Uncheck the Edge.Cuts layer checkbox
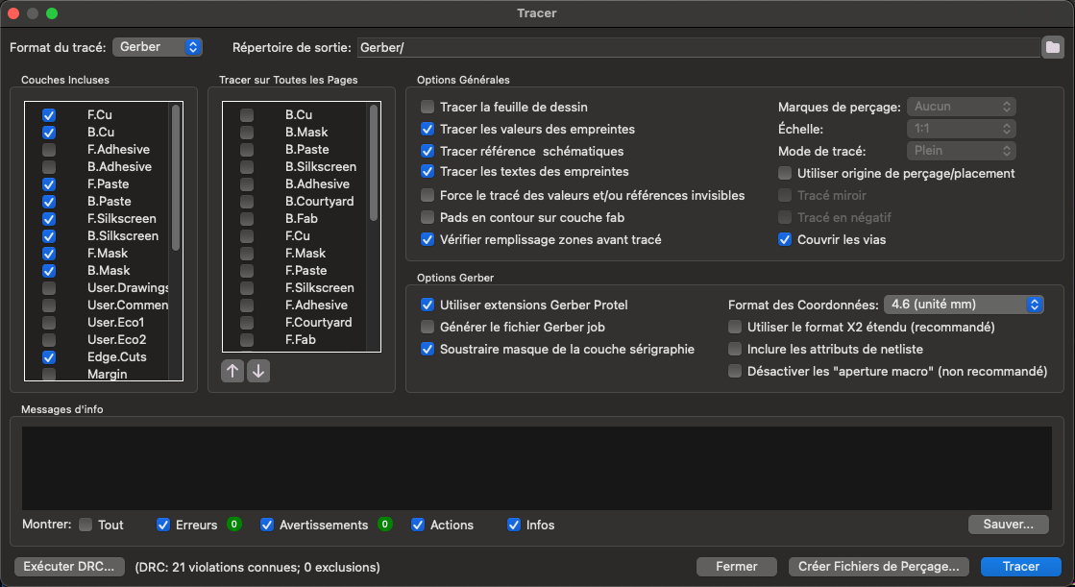Viewport: 1075px width, 587px height. (x=49, y=357)
